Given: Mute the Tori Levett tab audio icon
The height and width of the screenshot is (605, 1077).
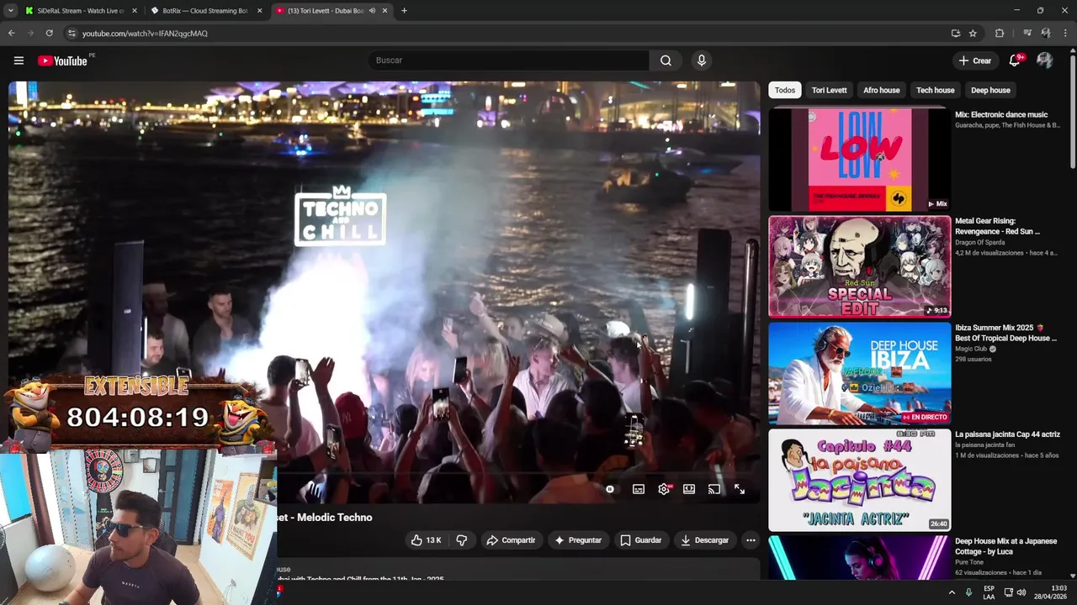Looking at the screenshot, I should pyautogui.click(x=372, y=11).
